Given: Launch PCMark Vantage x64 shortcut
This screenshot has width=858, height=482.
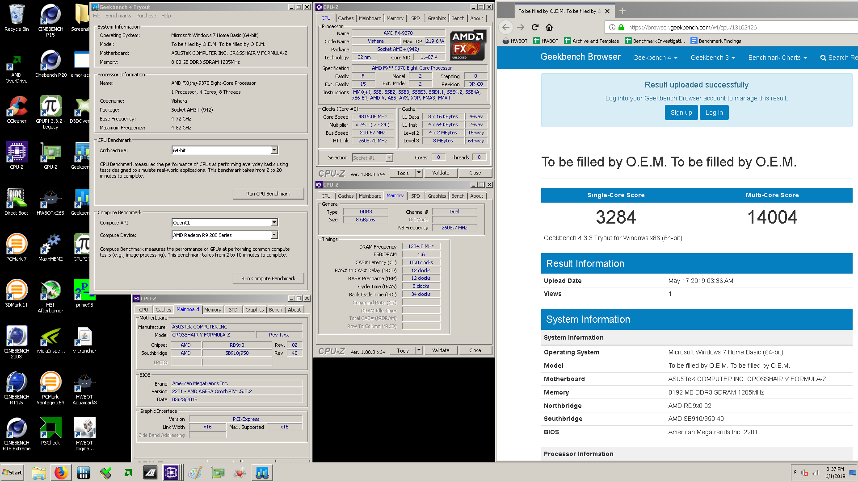Looking at the screenshot, I should pyautogui.click(x=50, y=388).
